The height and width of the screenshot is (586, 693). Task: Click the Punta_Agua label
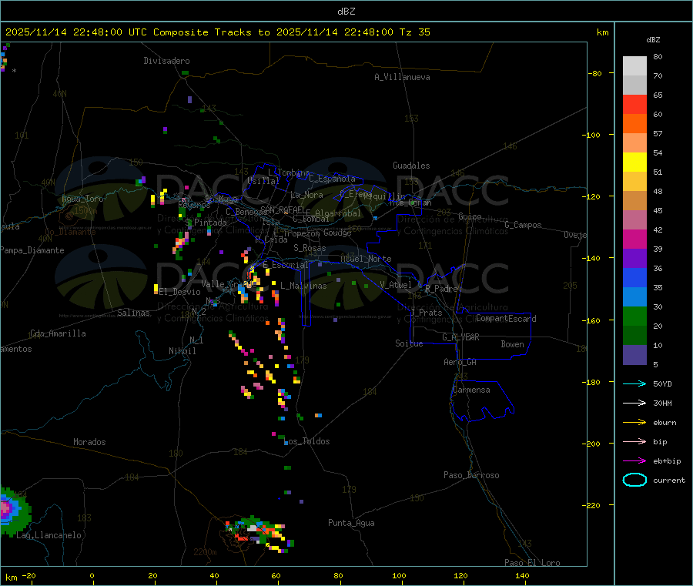[351, 523]
